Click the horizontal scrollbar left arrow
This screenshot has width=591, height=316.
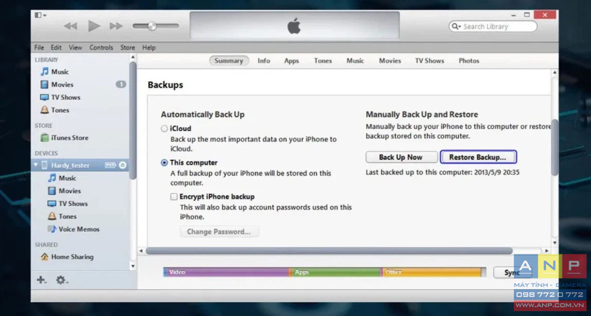click(141, 250)
